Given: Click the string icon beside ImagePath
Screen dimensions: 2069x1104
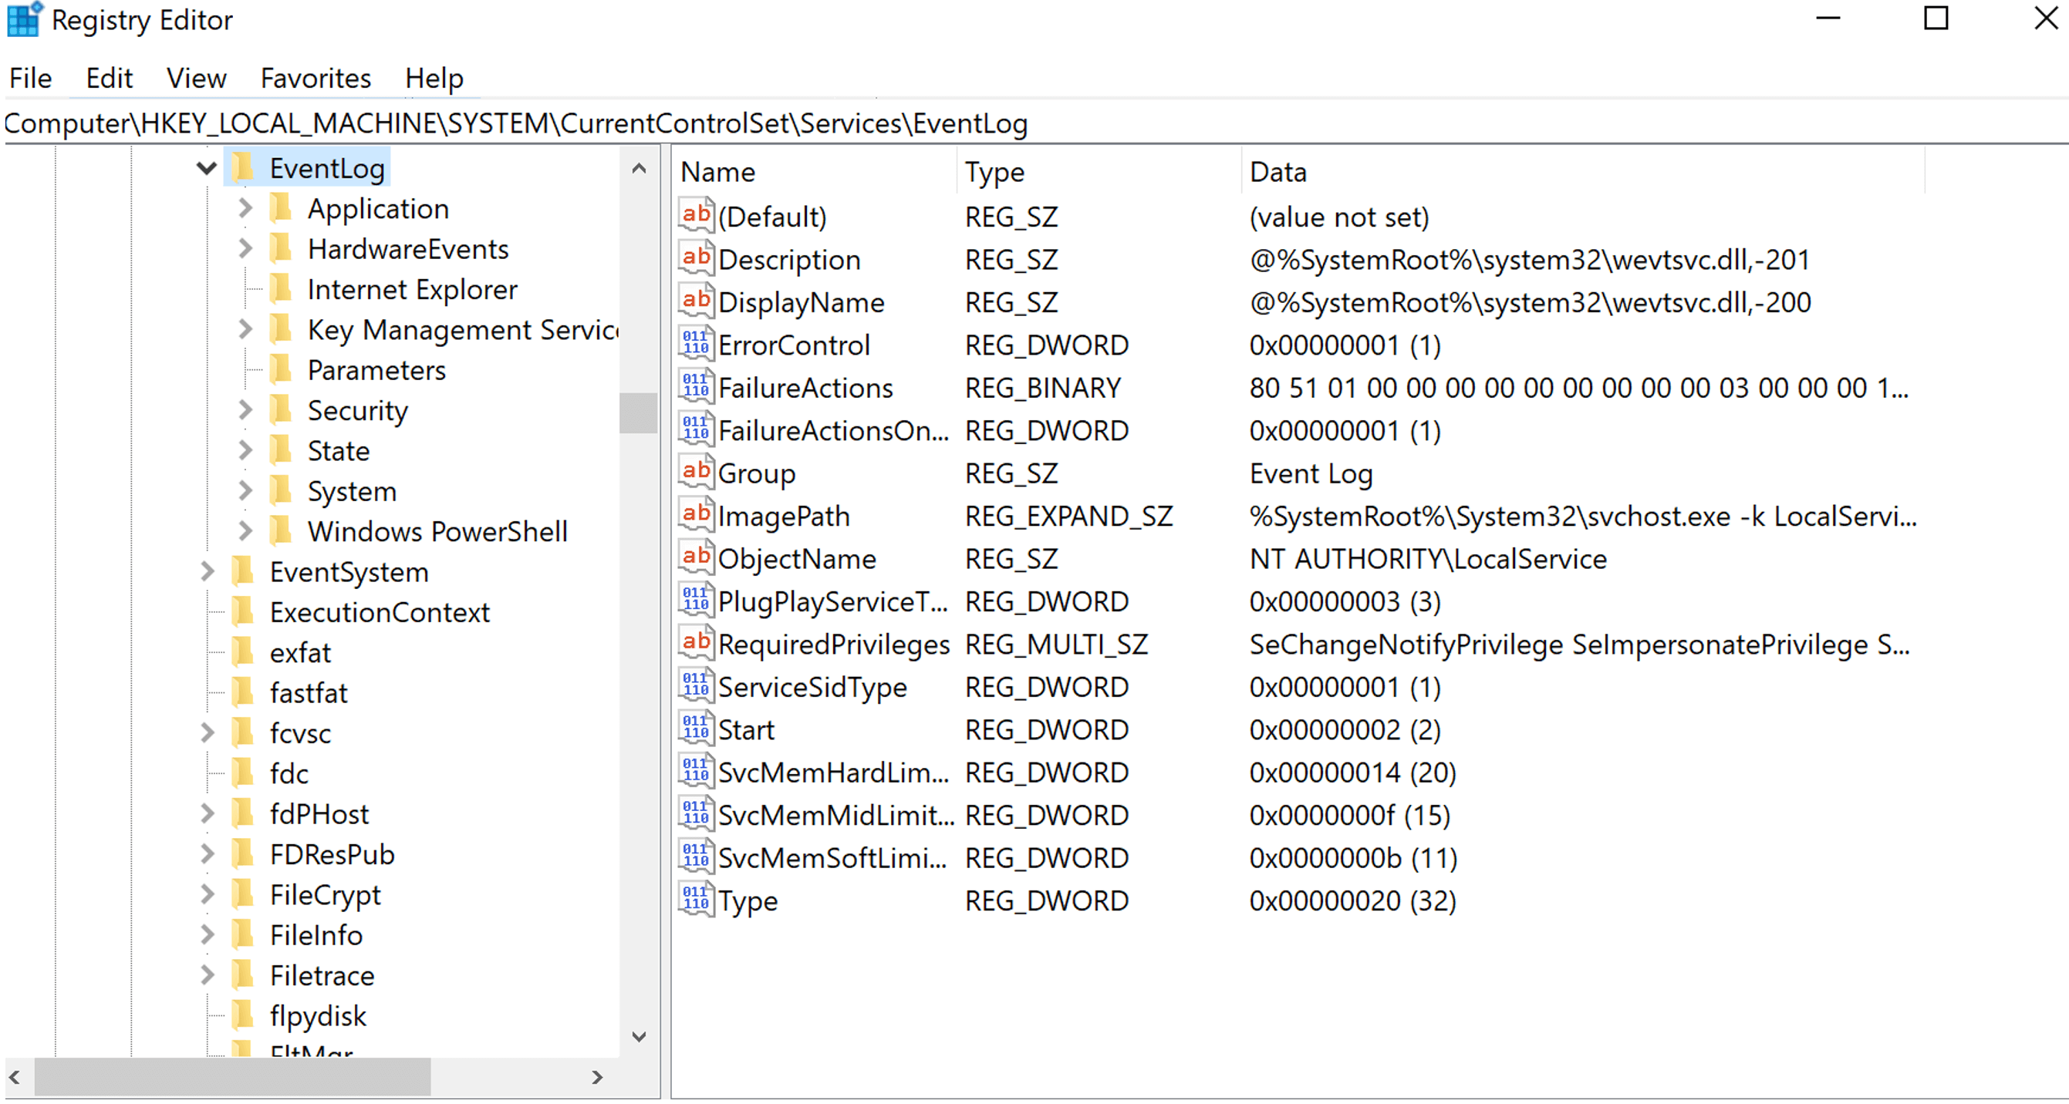Looking at the screenshot, I should point(696,515).
